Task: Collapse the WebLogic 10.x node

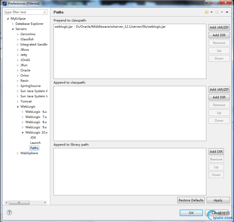Action: point(23,132)
